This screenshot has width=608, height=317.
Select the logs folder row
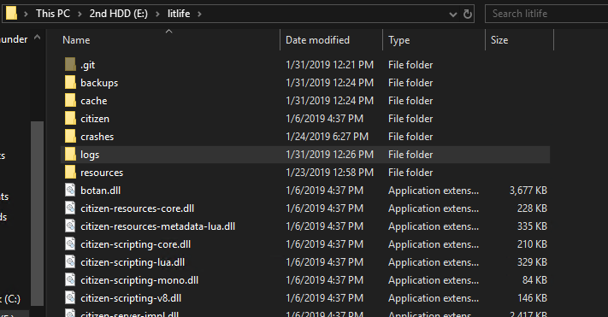305,155
